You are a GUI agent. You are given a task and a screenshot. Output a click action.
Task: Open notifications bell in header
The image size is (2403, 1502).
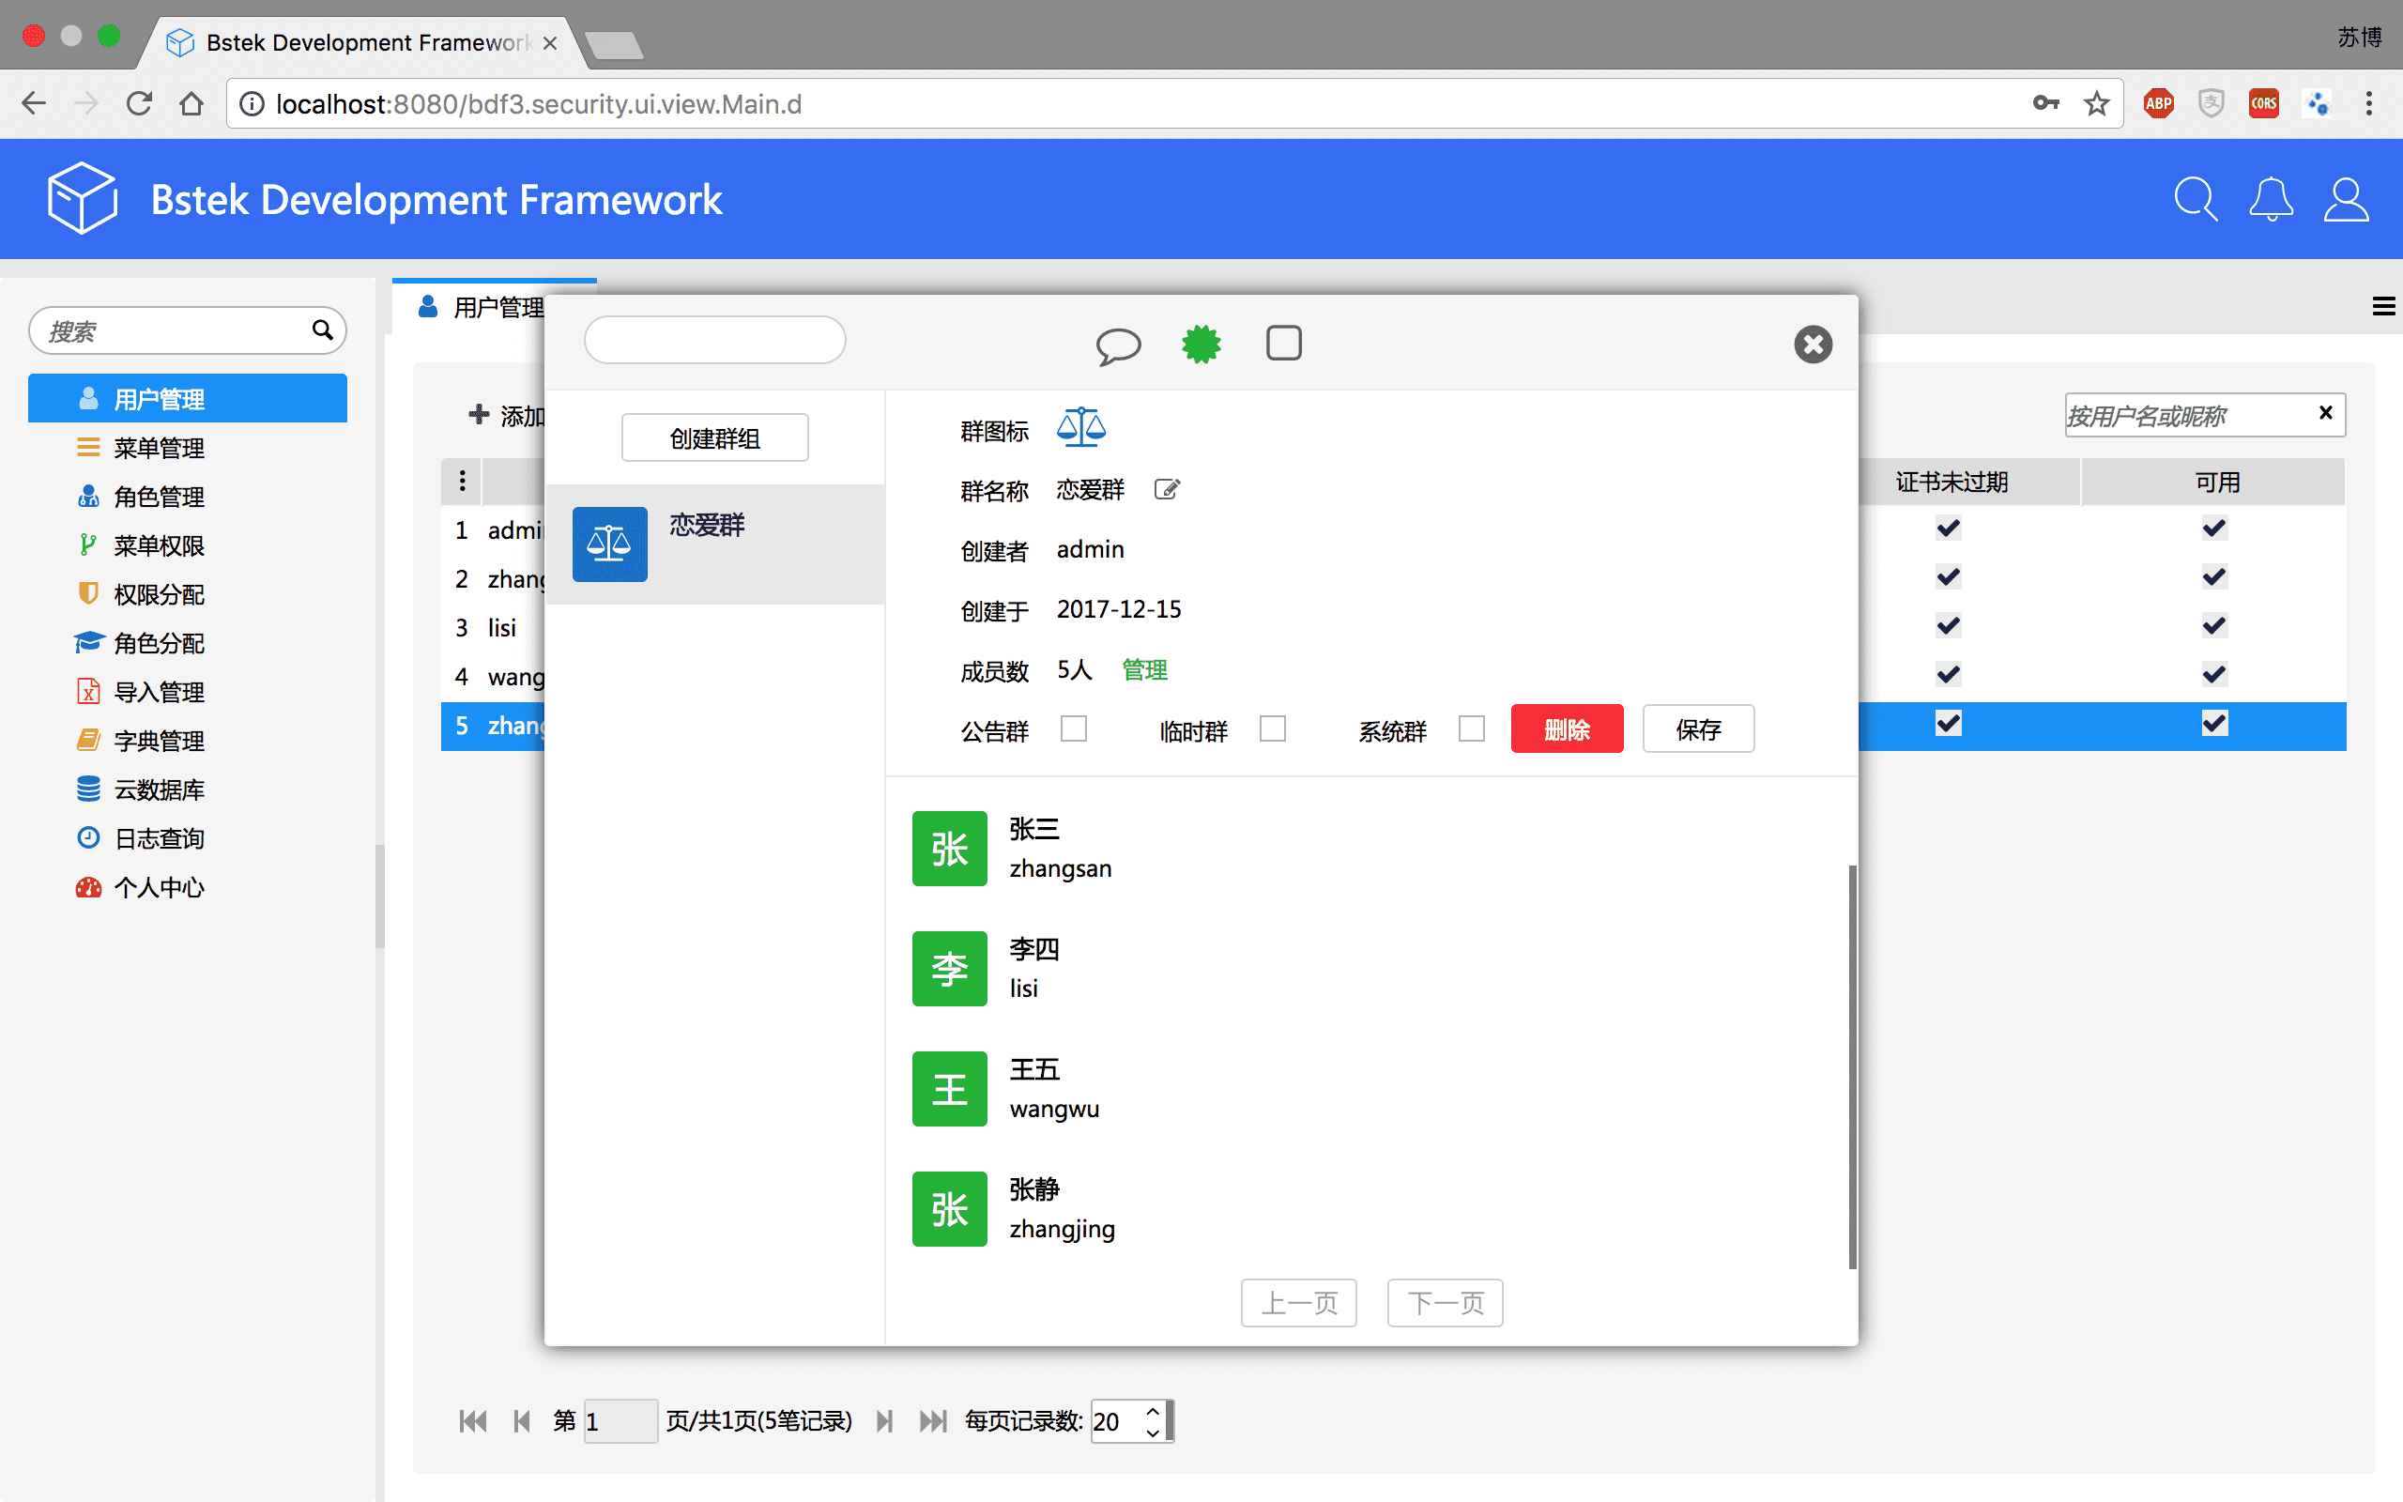click(x=2270, y=200)
